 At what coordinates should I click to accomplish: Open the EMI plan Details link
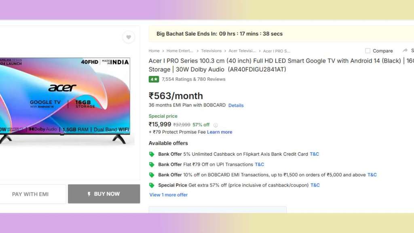pos(236,105)
